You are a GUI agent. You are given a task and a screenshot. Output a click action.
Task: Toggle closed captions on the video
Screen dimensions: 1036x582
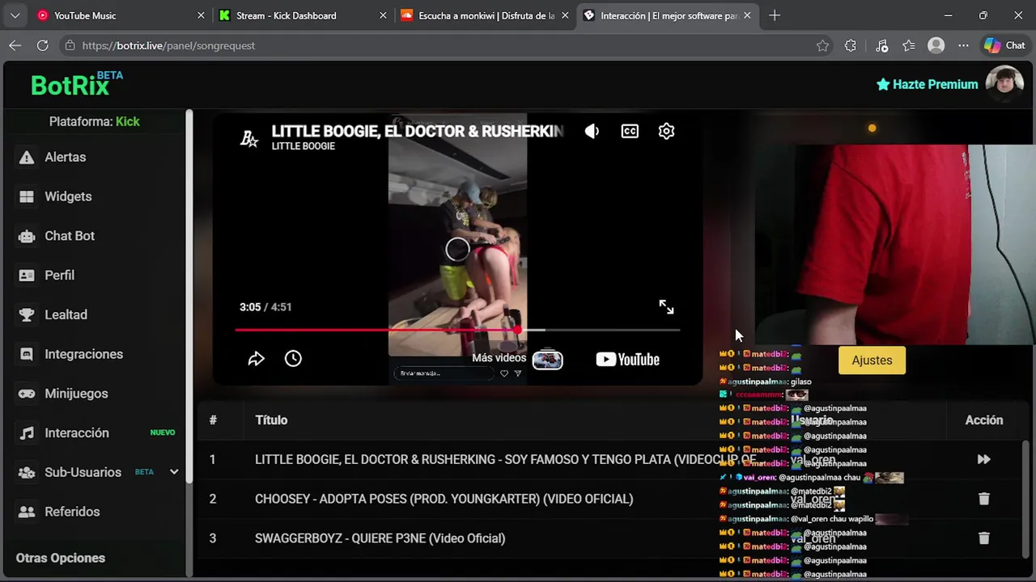[630, 131]
